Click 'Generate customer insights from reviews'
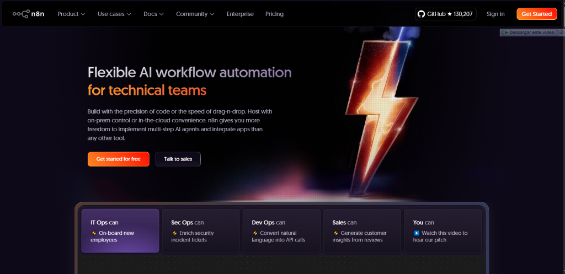This screenshot has height=274, width=565. coord(360,237)
